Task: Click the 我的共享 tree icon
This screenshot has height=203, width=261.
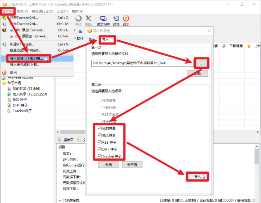Action: click(9, 89)
